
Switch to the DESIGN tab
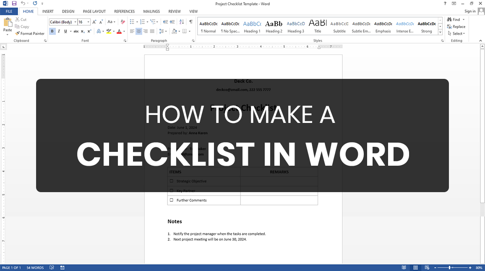click(x=68, y=11)
